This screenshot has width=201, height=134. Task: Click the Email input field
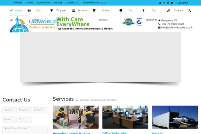point(40,110)
